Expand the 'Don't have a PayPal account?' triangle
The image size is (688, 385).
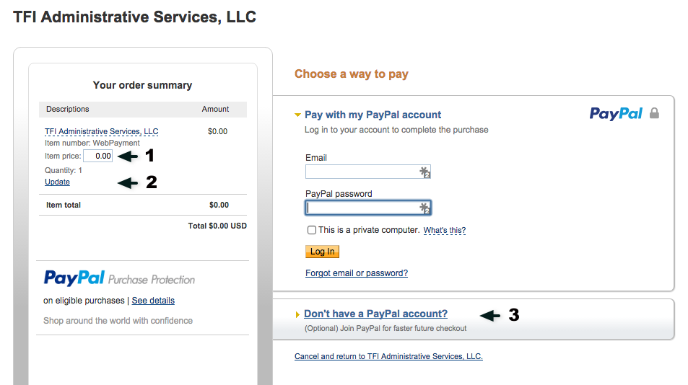pyautogui.click(x=297, y=314)
